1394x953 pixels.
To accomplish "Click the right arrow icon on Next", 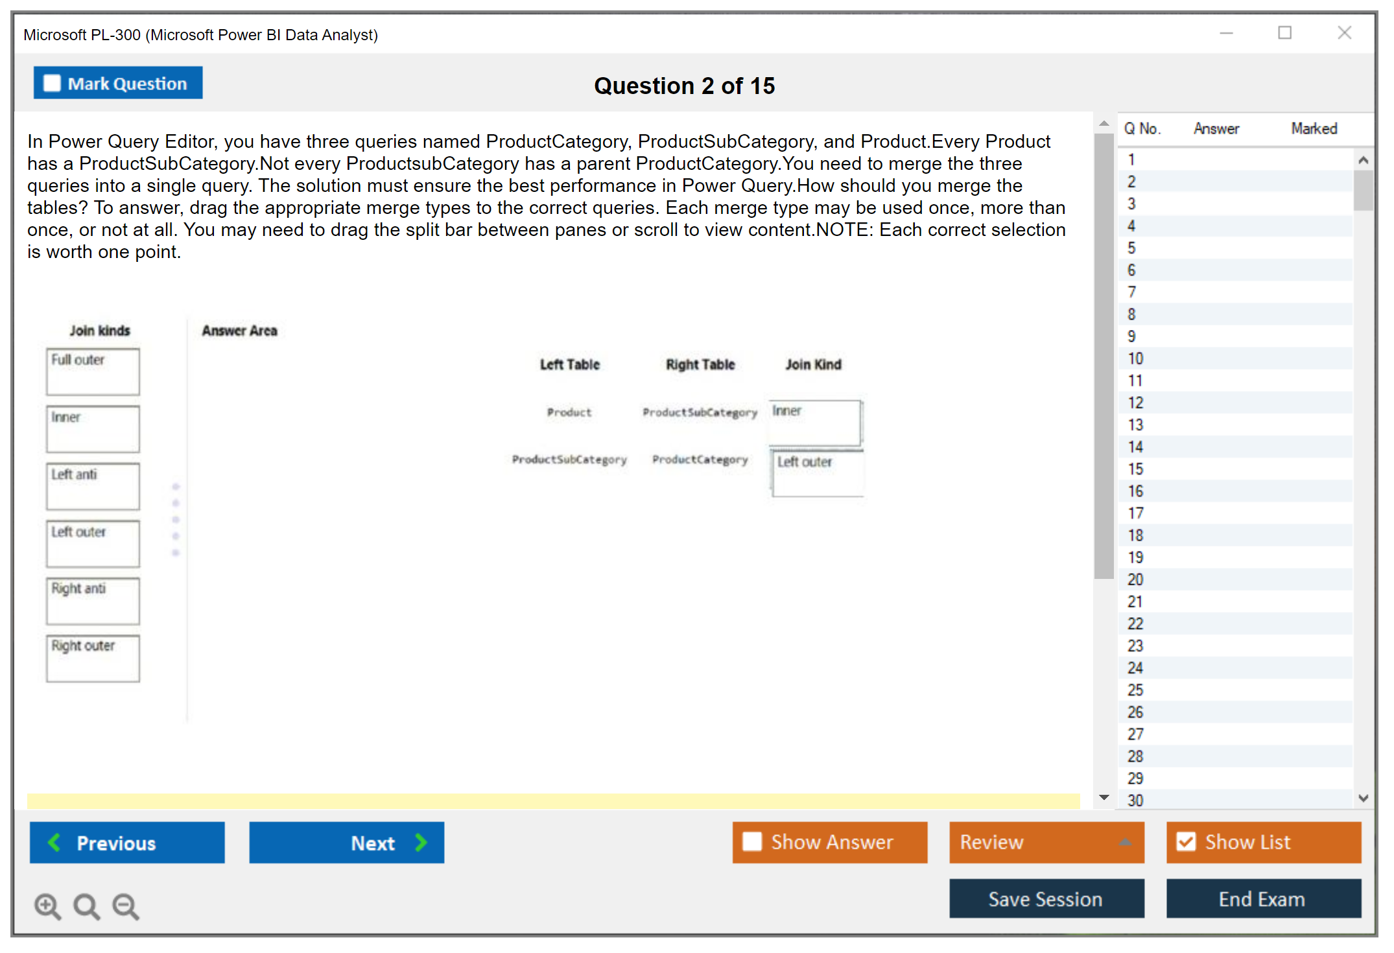I will pos(421,842).
